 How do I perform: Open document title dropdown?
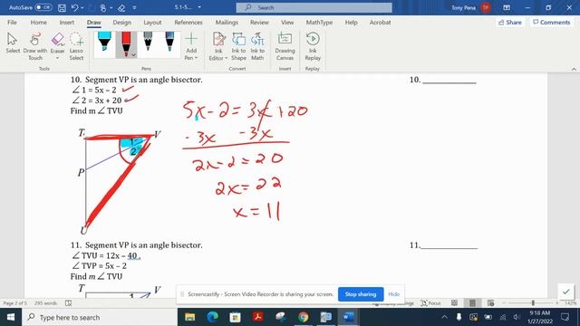tap(199, 7)
